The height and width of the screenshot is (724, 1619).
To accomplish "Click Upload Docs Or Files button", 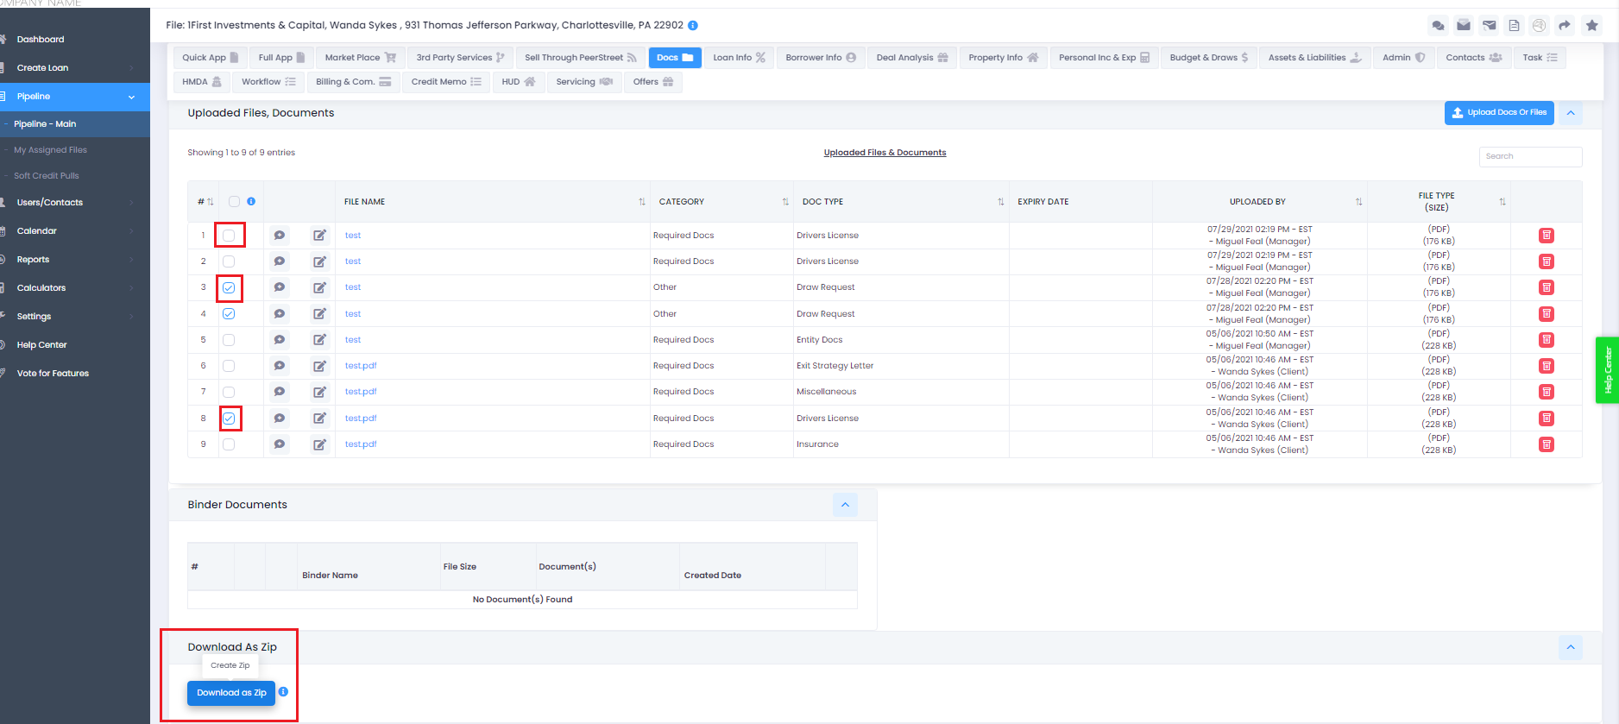I will point(1499,113).
